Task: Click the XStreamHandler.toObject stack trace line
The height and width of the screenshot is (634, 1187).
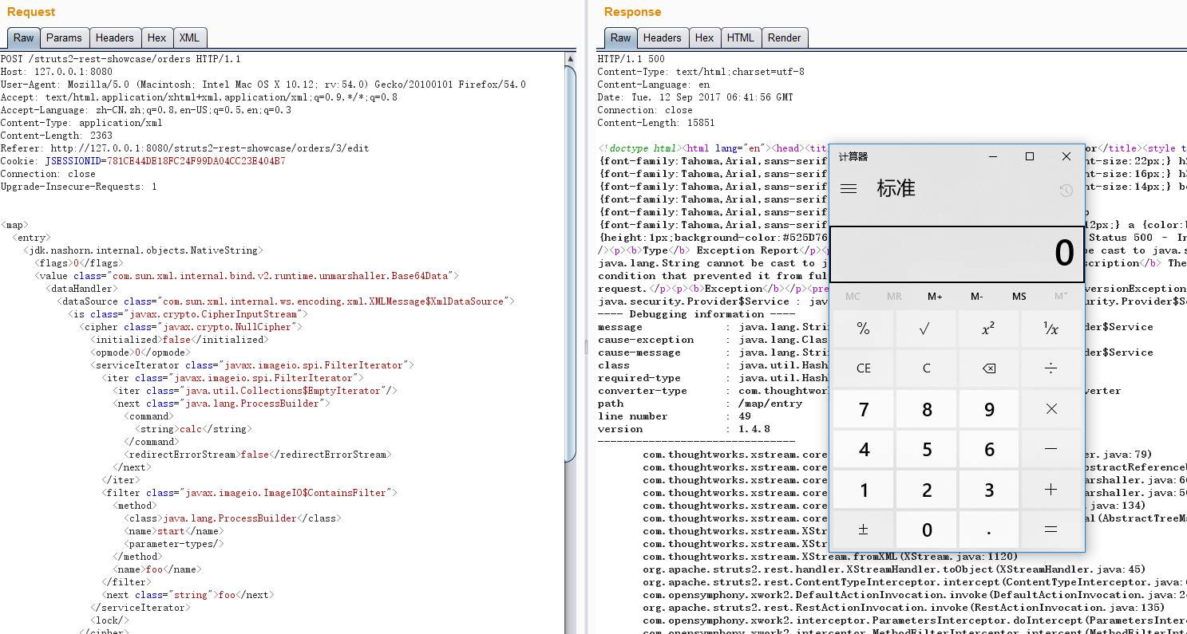Action: 894,569
